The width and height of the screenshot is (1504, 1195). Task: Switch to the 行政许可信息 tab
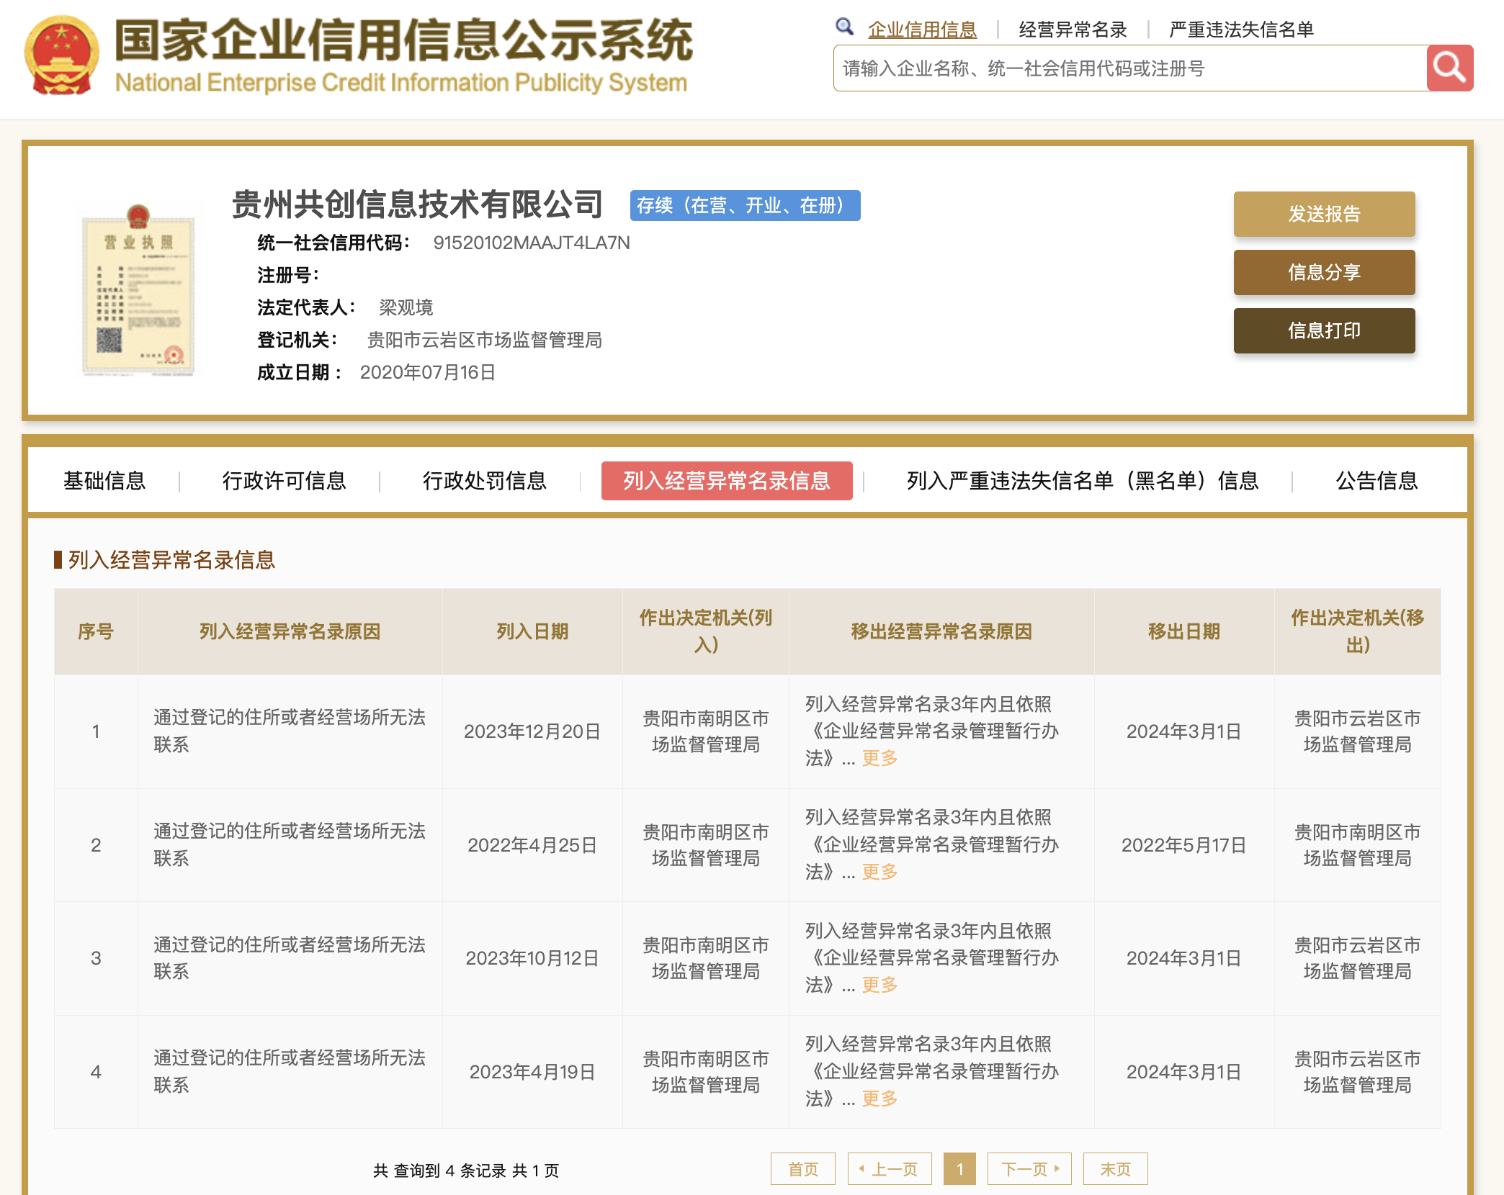284,480
